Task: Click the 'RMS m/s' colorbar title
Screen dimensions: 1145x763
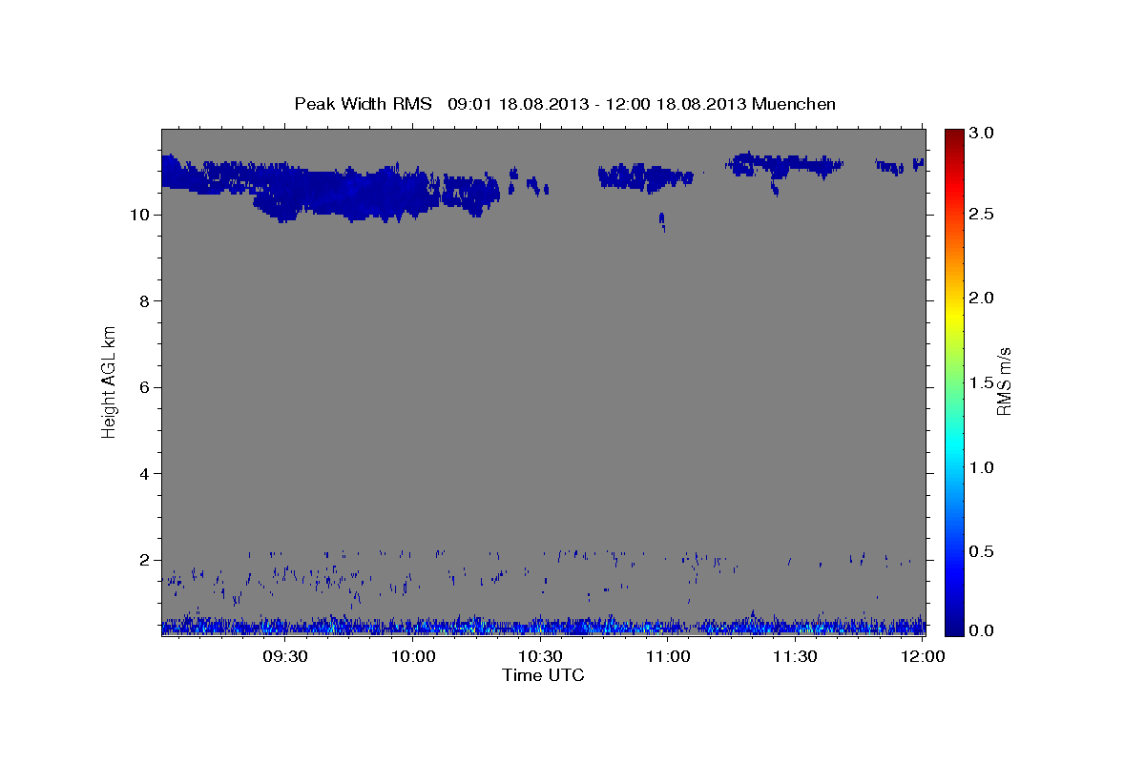Action: click(1004, 382)
